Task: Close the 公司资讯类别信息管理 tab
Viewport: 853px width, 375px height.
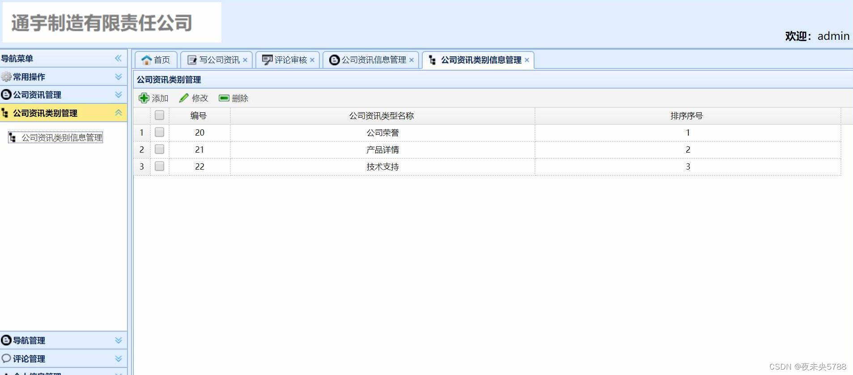Action: [527, 60]
